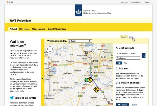This screenshot has height=106, width=157.
Task: Click the Abonneer button
Action: point(123,104)
